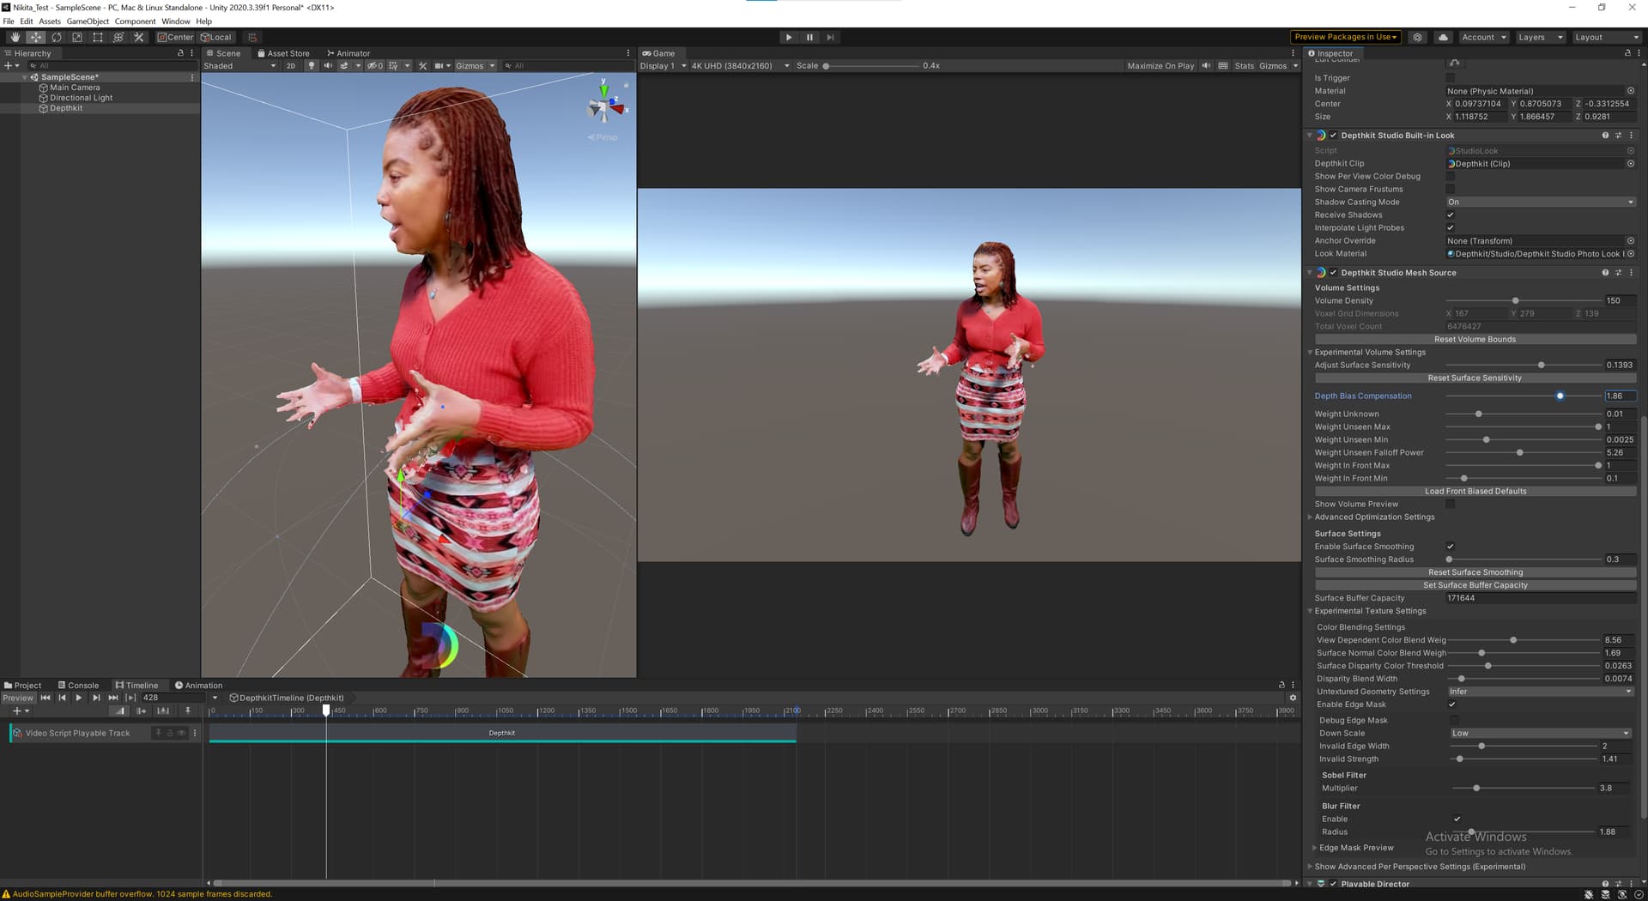Select the Hand tool in toolbar
Viewport: 1648px width, 901px height.
tap(15, 38)
